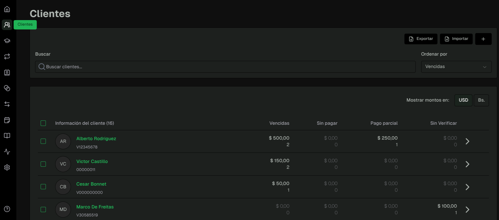Open the book sidebar icon
499x220 pixels.
(x=7, y=136)
